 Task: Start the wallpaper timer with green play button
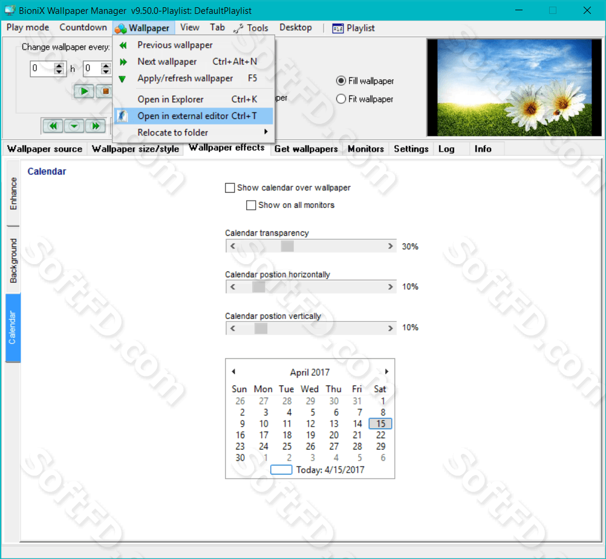(84, 91)
